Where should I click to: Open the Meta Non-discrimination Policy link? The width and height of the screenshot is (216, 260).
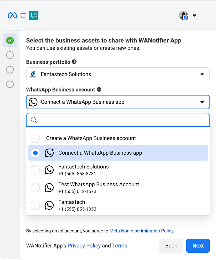(x=141, y=231)
